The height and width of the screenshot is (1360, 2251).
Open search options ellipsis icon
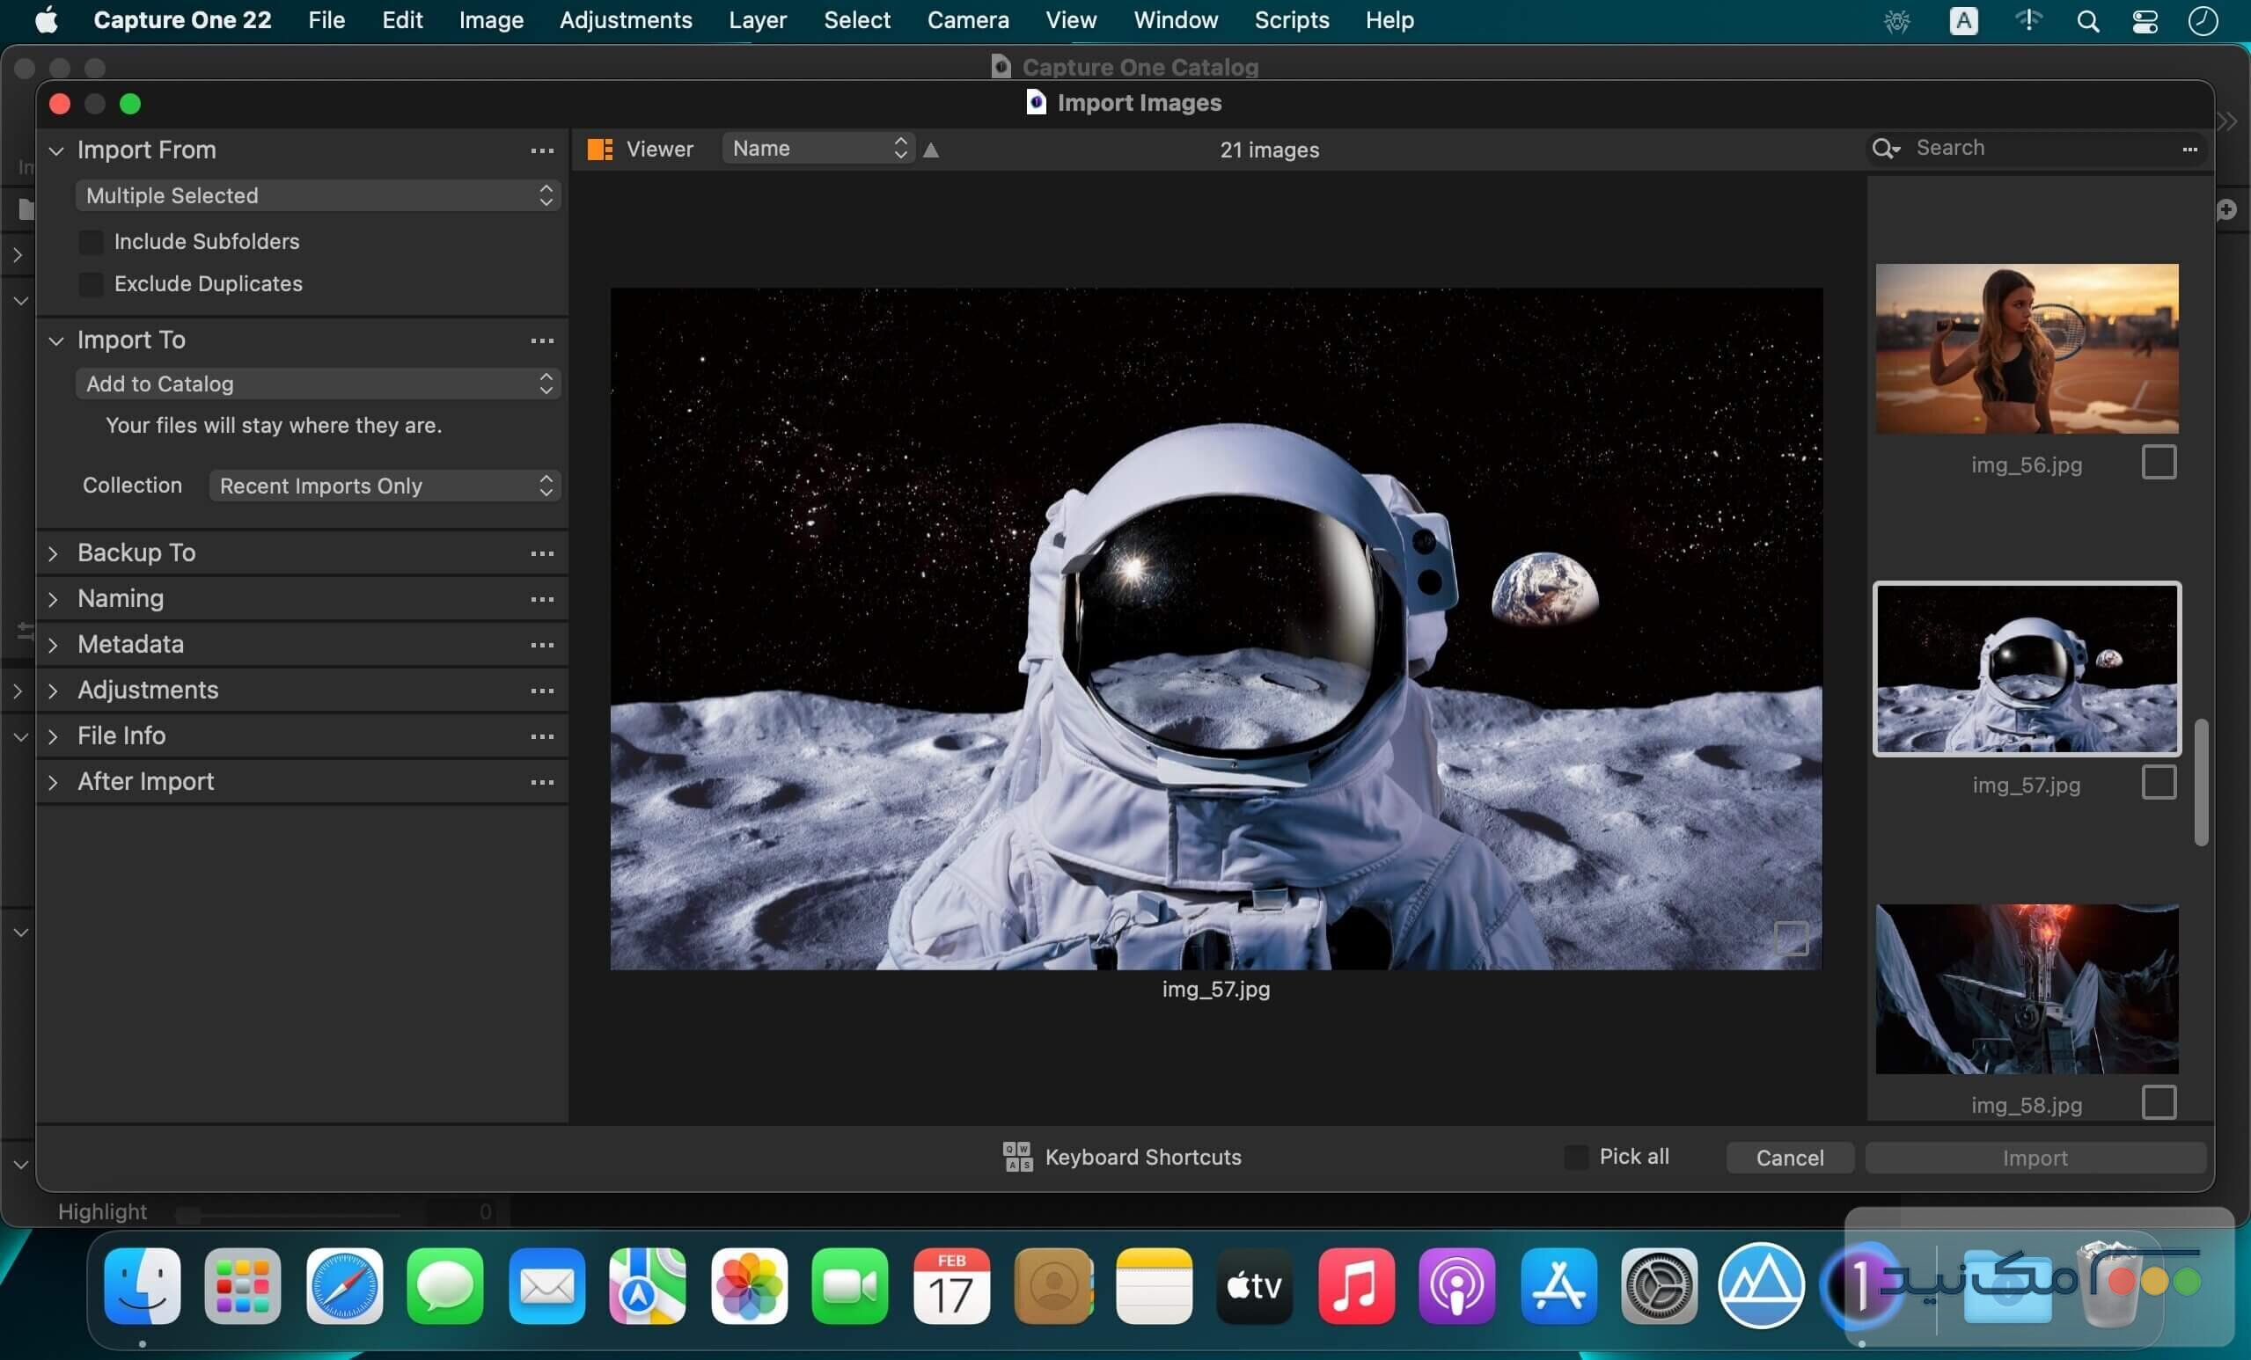pos(2189,150)
